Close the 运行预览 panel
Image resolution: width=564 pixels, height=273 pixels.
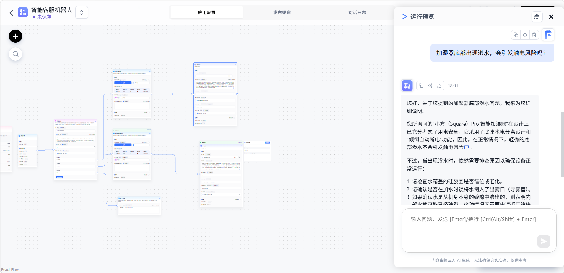tap(551, 17)
